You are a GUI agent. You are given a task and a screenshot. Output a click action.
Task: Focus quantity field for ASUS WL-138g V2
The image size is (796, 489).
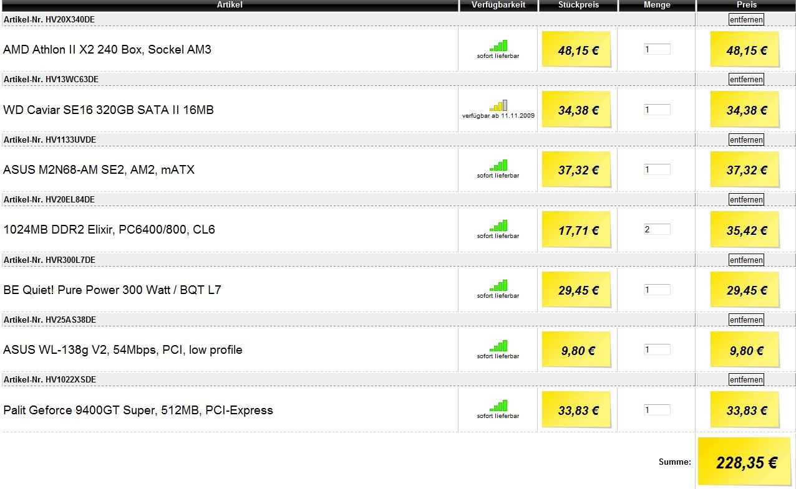pos(657,349)
